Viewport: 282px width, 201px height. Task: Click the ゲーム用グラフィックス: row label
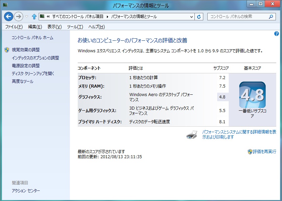point(97,110)
